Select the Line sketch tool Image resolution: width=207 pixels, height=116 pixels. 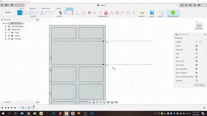(20, 13)
